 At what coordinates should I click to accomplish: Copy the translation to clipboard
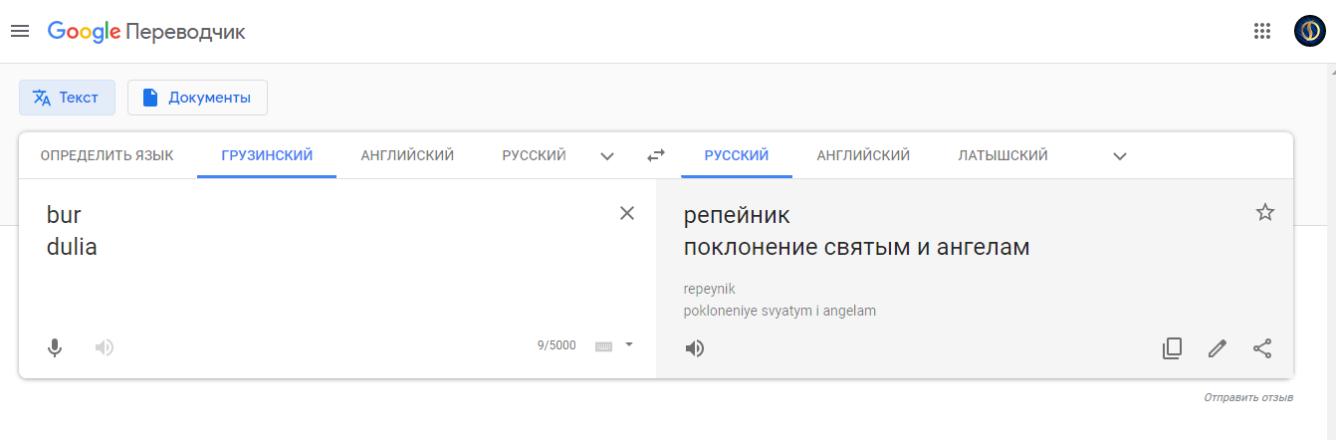click(x=1172, y=348)
